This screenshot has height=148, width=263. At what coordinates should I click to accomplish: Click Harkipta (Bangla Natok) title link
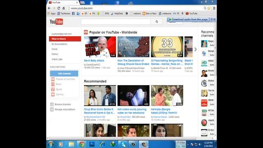coord(164,111)
